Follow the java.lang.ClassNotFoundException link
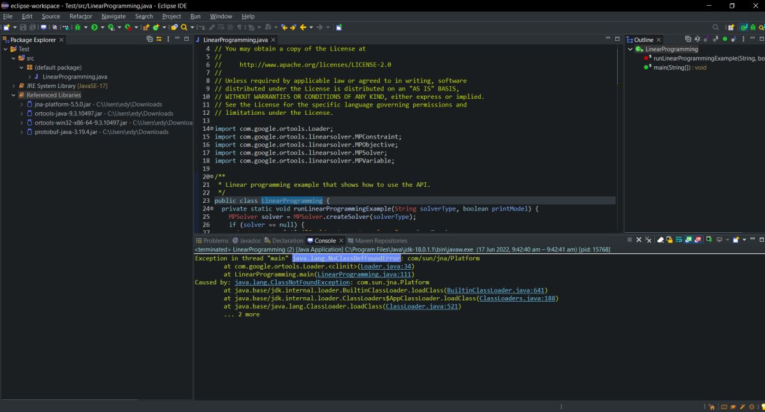This screenshot has height=412, width=765. click(292, 283)
